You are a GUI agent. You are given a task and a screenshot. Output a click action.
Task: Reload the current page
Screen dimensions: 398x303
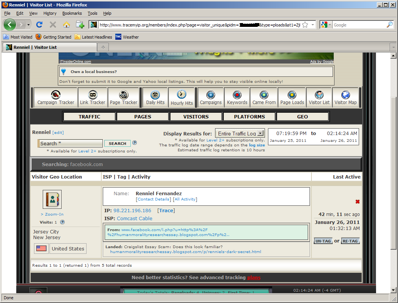tap(39, 25)
